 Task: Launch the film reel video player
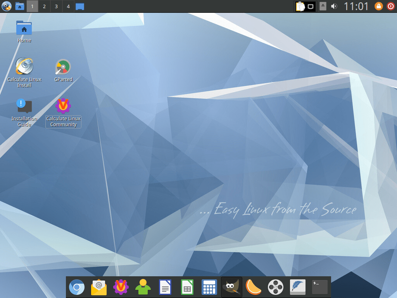pos(276,287)
